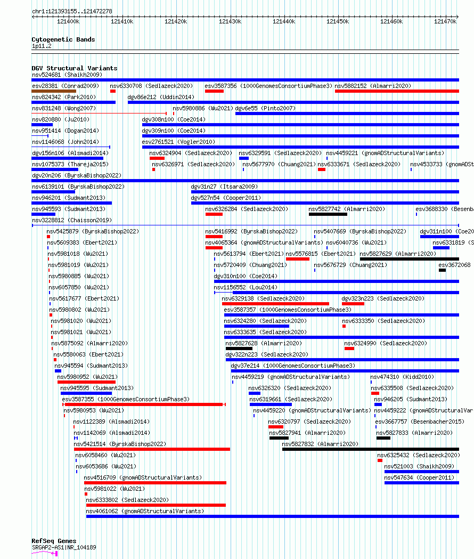Select the brown esv28381 (Conrad2009) bar

(54, 91)
